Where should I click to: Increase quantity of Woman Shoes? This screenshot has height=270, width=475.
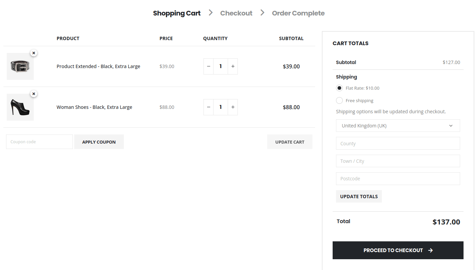[x=233, y=107]
